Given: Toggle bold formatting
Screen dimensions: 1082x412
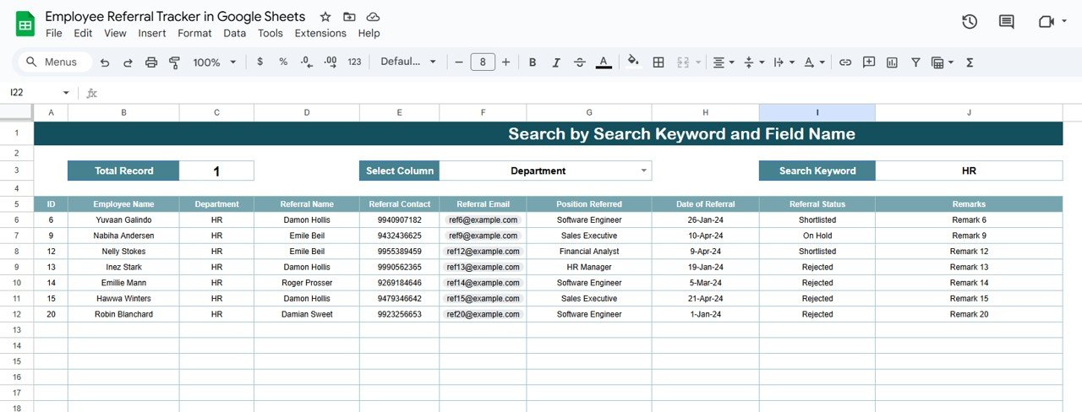Looking at the screenshot, I should 533,62.
